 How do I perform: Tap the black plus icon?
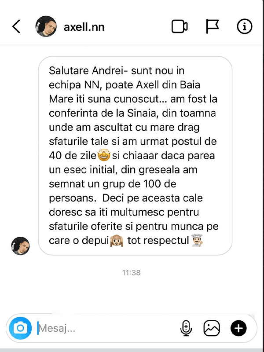pos(238,328)
